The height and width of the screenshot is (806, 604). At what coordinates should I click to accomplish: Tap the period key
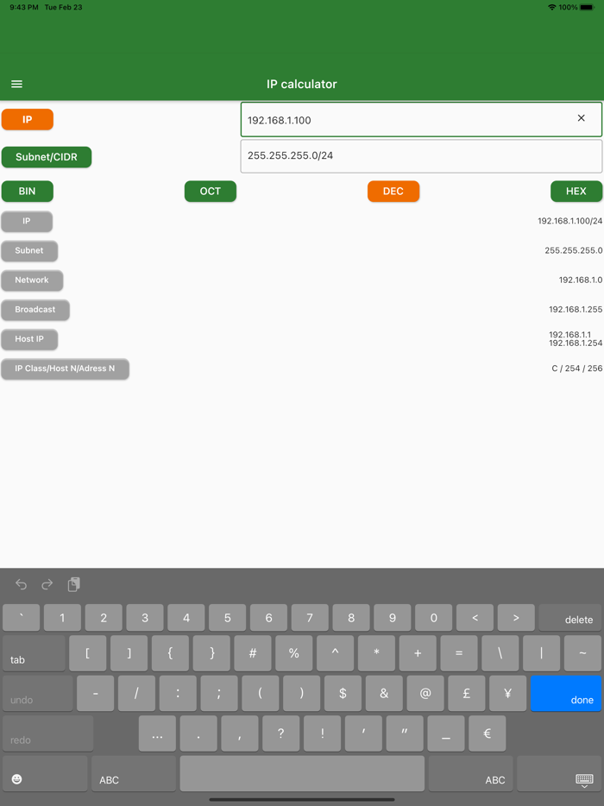coord(198,734)
